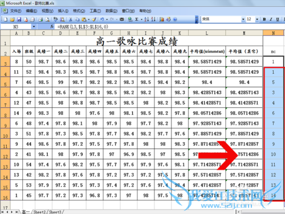Toggle Underline formatting

coord(278,19)
